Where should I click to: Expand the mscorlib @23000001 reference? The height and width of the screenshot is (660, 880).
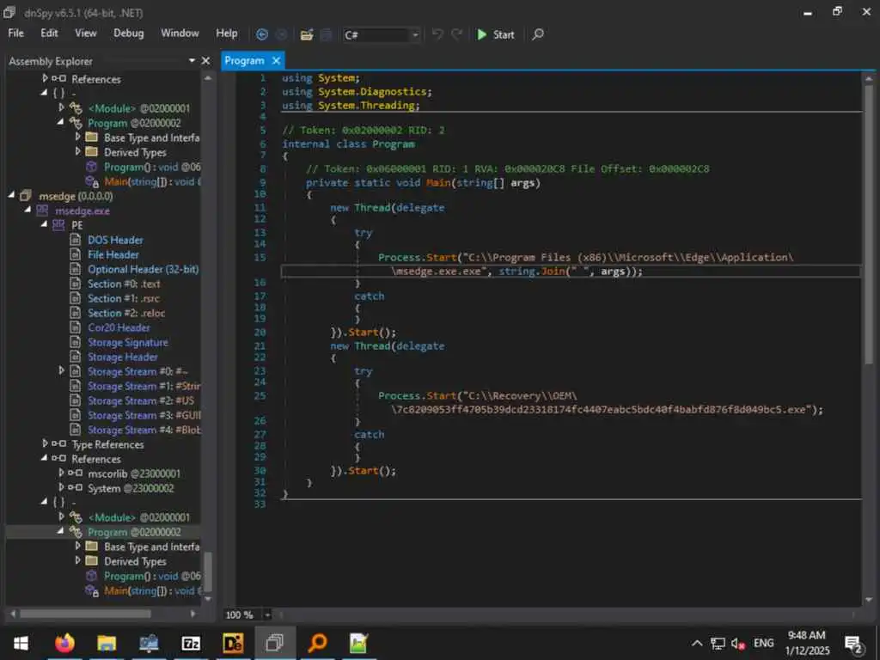[61, 473]
